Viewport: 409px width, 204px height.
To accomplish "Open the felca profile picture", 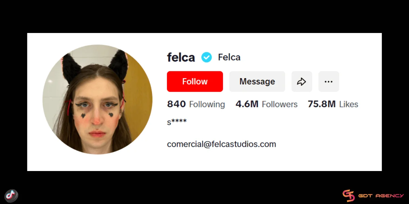I will coord(97,100).
